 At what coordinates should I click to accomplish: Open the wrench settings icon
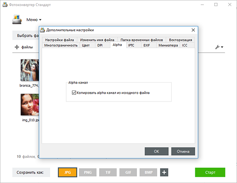point(218,47)
